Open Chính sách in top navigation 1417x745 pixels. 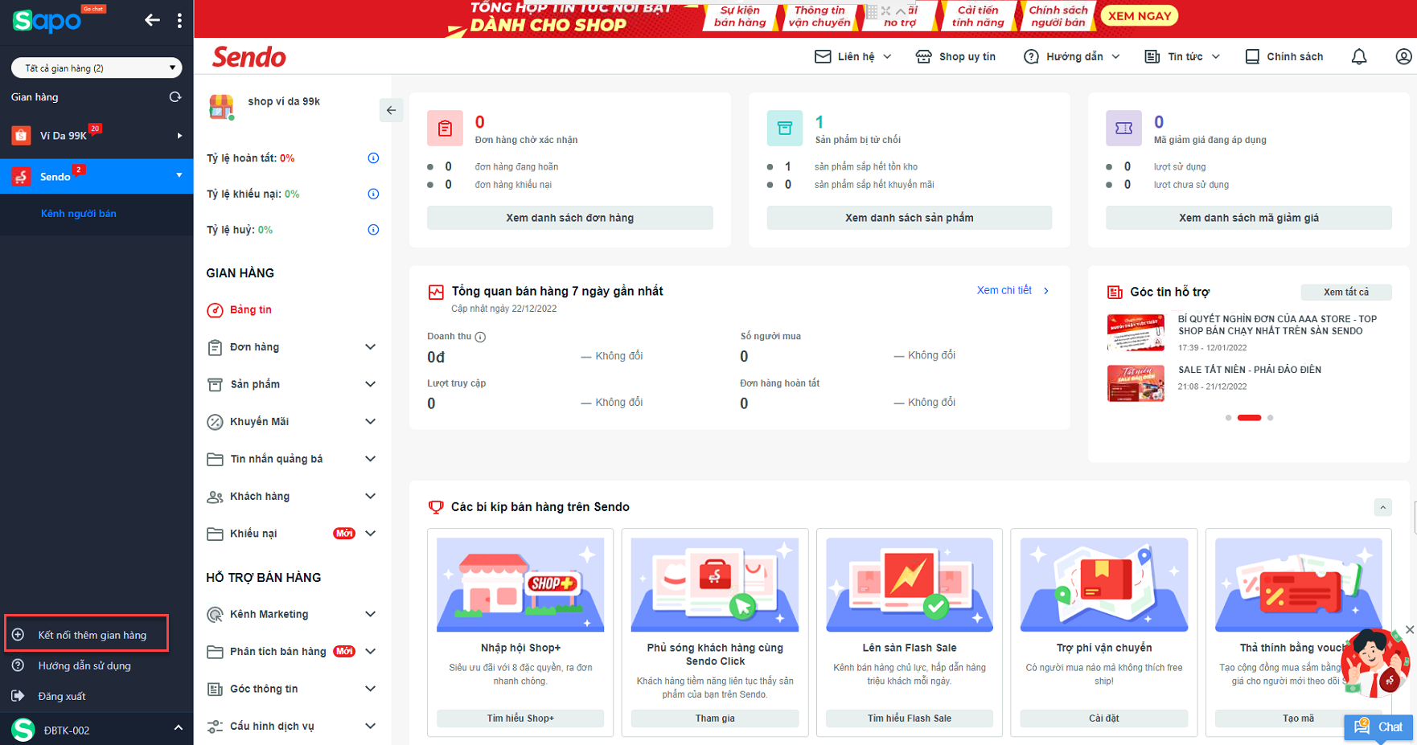(1284, 57)
